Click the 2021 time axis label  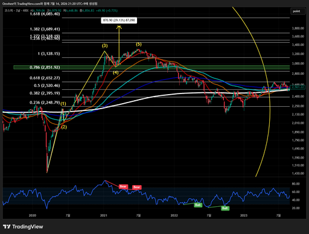(104, 215)
